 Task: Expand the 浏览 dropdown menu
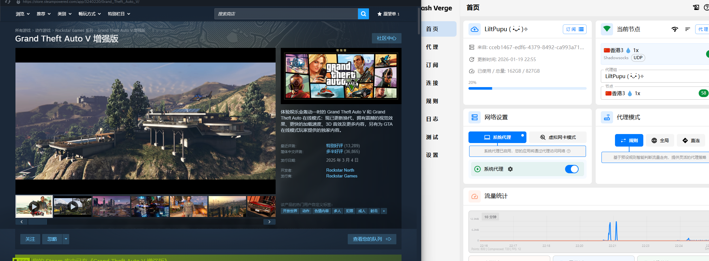pyautogui.click(x=23, y=14)
